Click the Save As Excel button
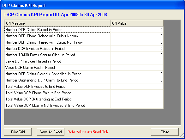Image resolution: width=185 pixels, height=139 pixels. point(51,132)
